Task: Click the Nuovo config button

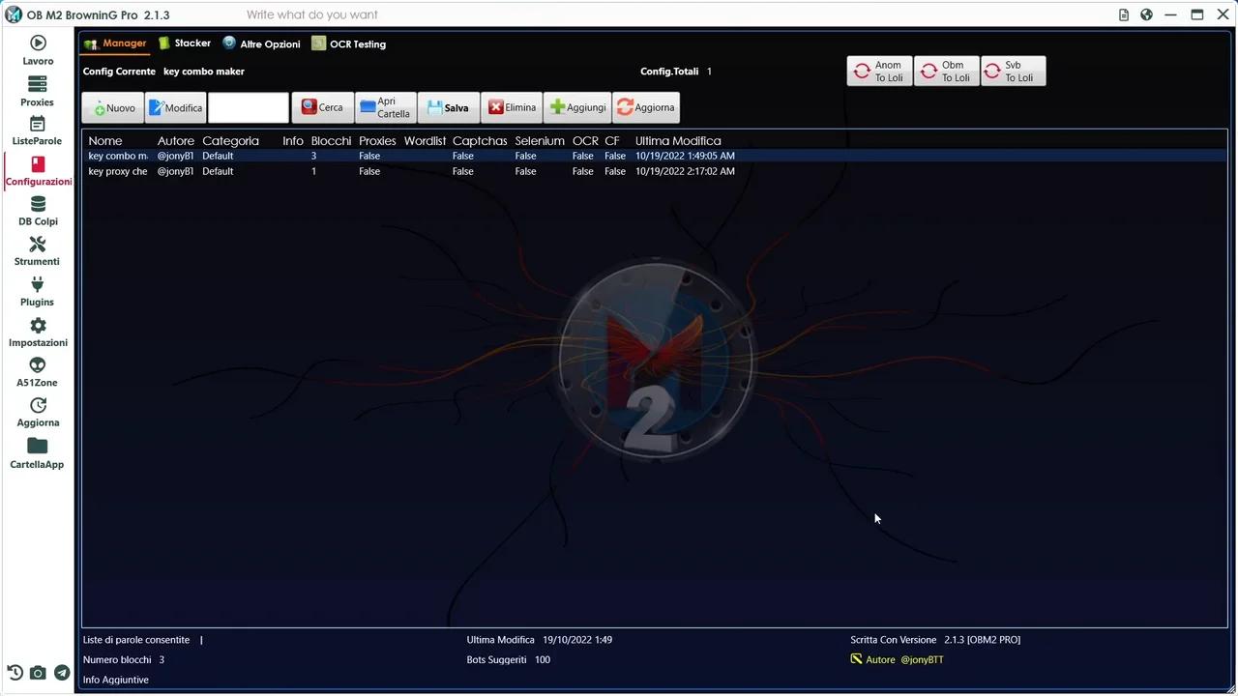Action: [x=113, y=107]
